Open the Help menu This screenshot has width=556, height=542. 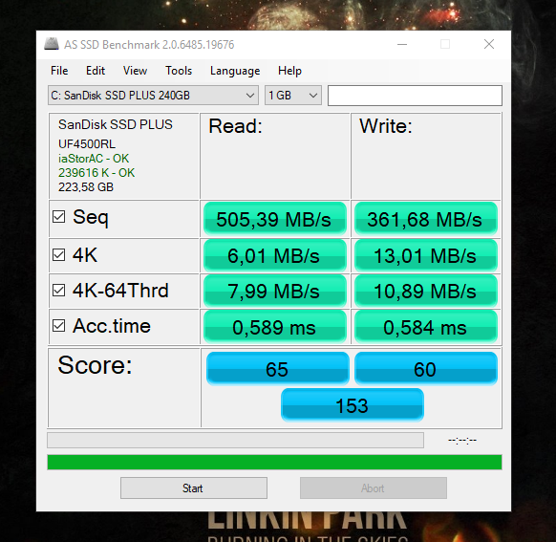click(289, 71)
